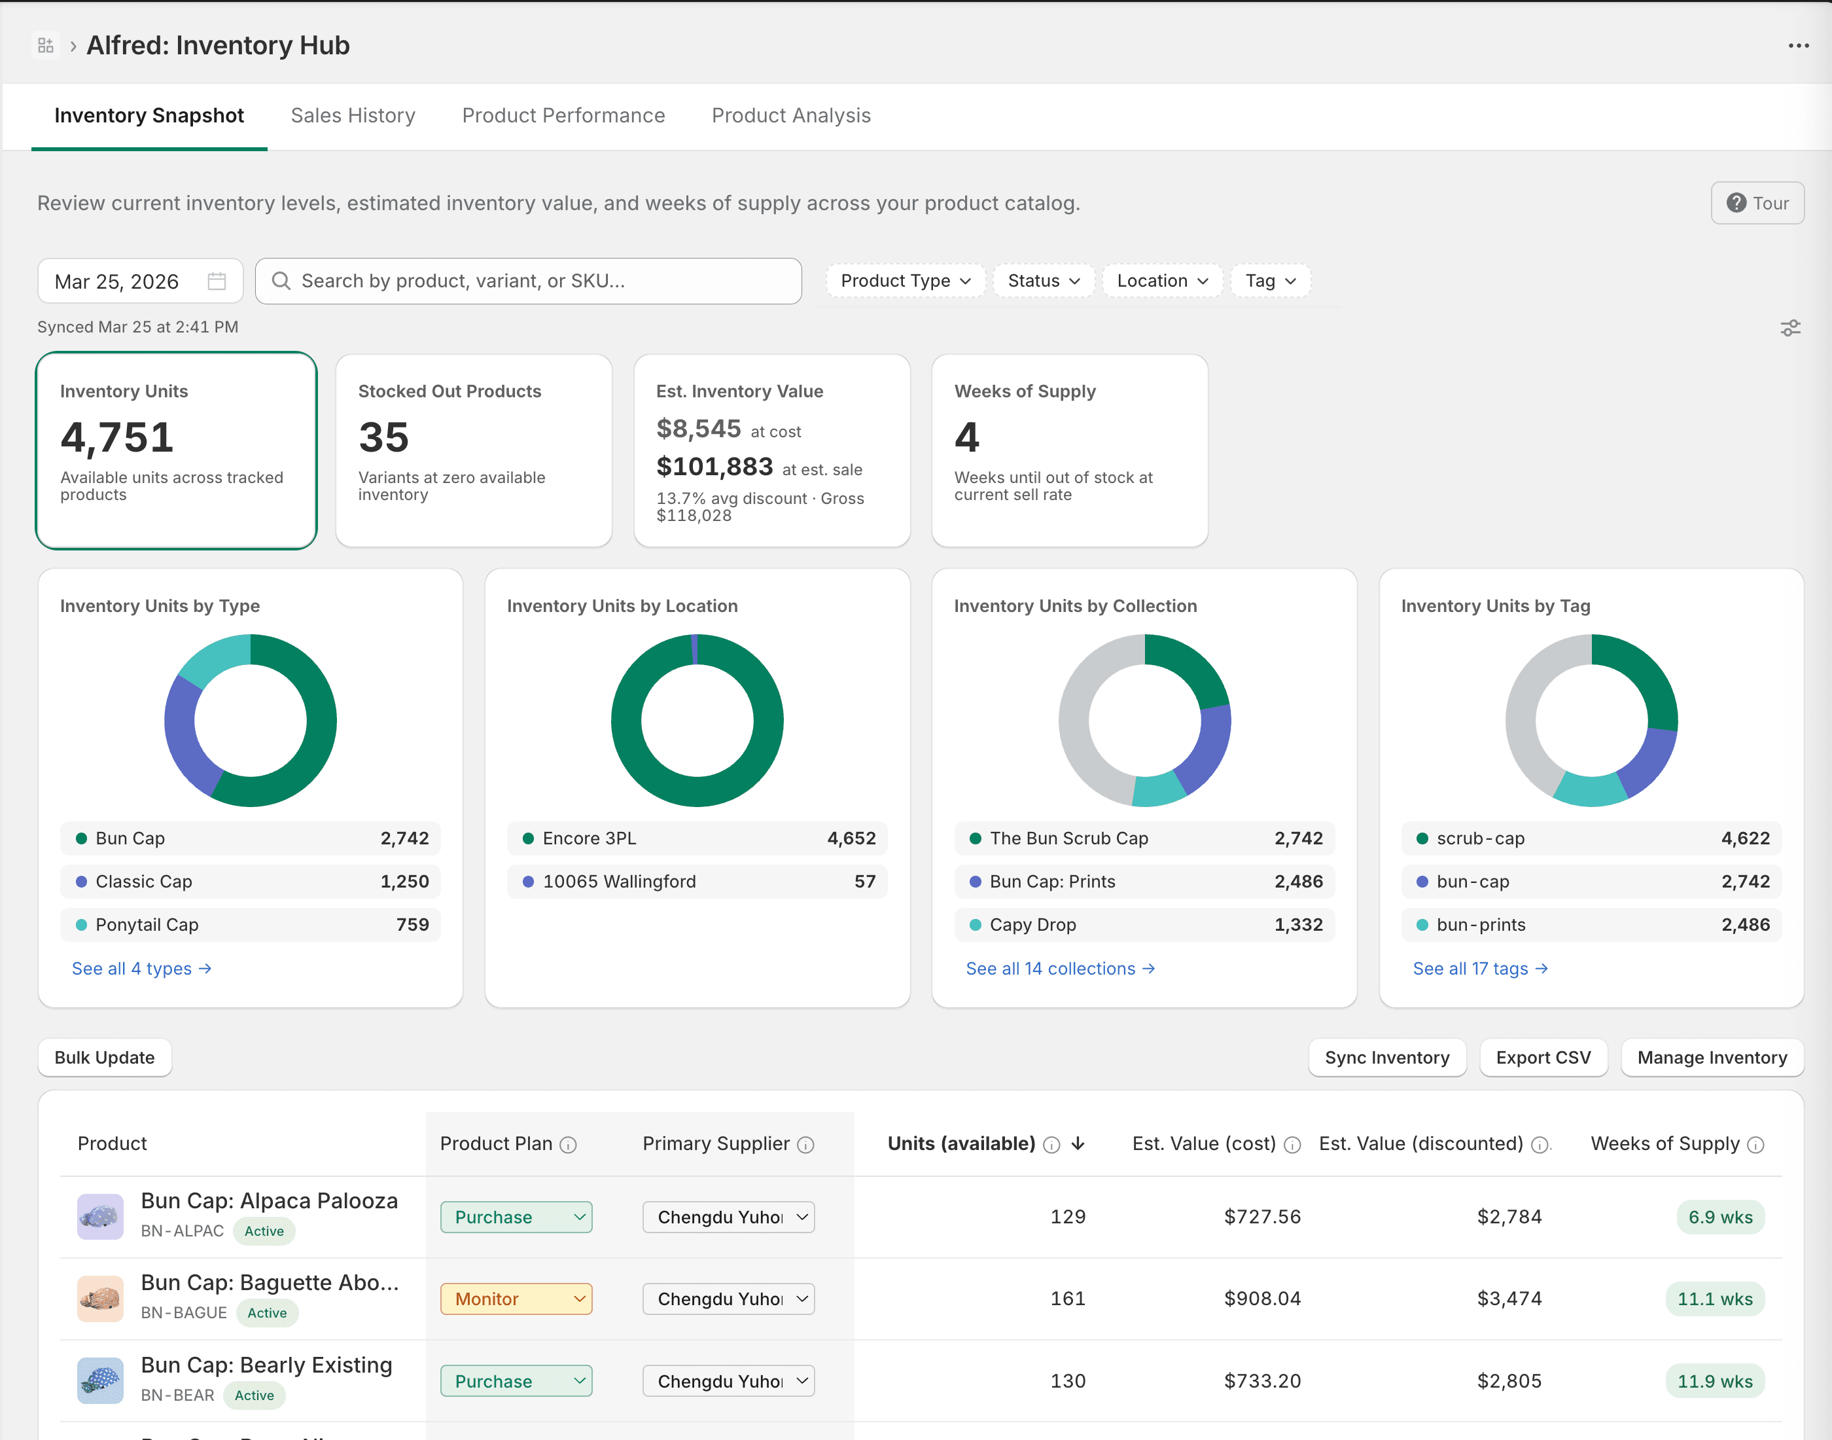
Task: Click the Product Plan info icon
Action: pos(569,1145)
